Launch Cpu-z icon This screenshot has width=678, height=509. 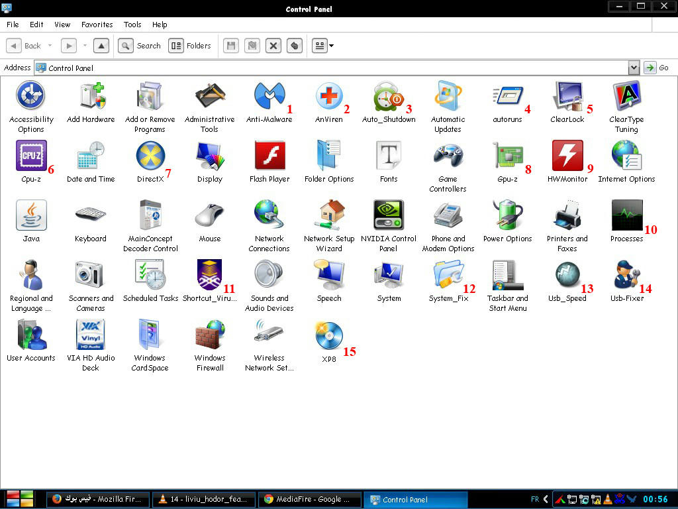(31, 155)
